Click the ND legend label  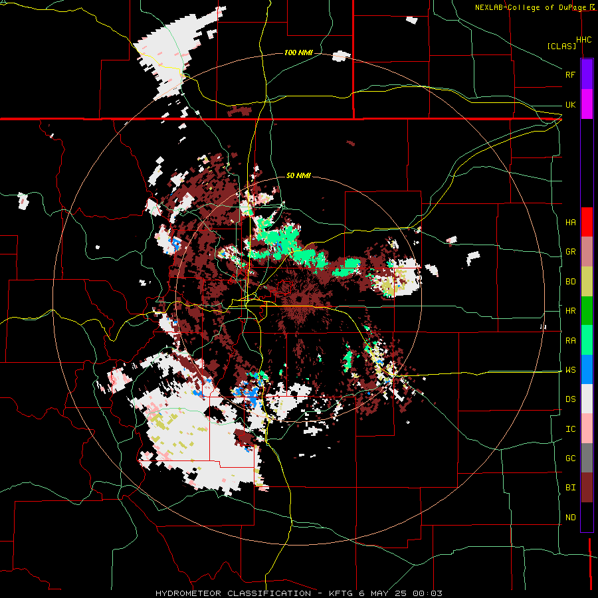[x=570, y=518]
